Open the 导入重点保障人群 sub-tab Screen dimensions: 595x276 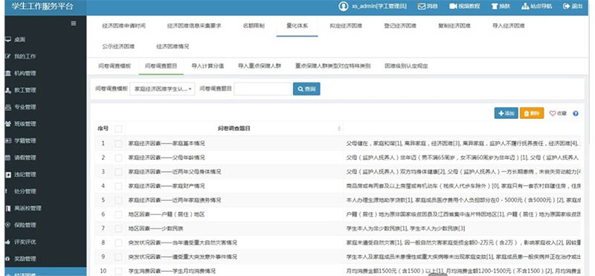pos(260,66)
